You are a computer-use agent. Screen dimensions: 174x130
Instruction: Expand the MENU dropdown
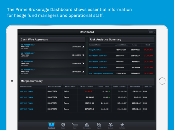point(152,32)
